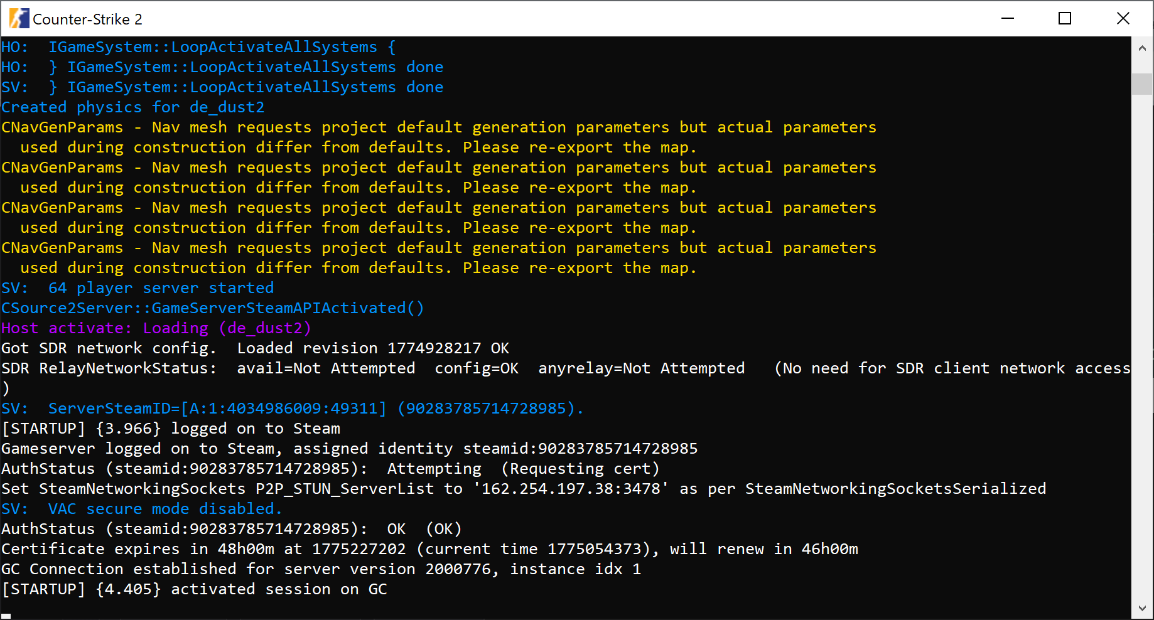
Task: Click the '[STARTUP] {4.405} activated session on GC' line
Action: click(x=194, y=589)
